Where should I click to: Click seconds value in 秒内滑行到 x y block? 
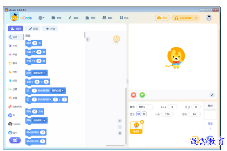tap(34, 99)
